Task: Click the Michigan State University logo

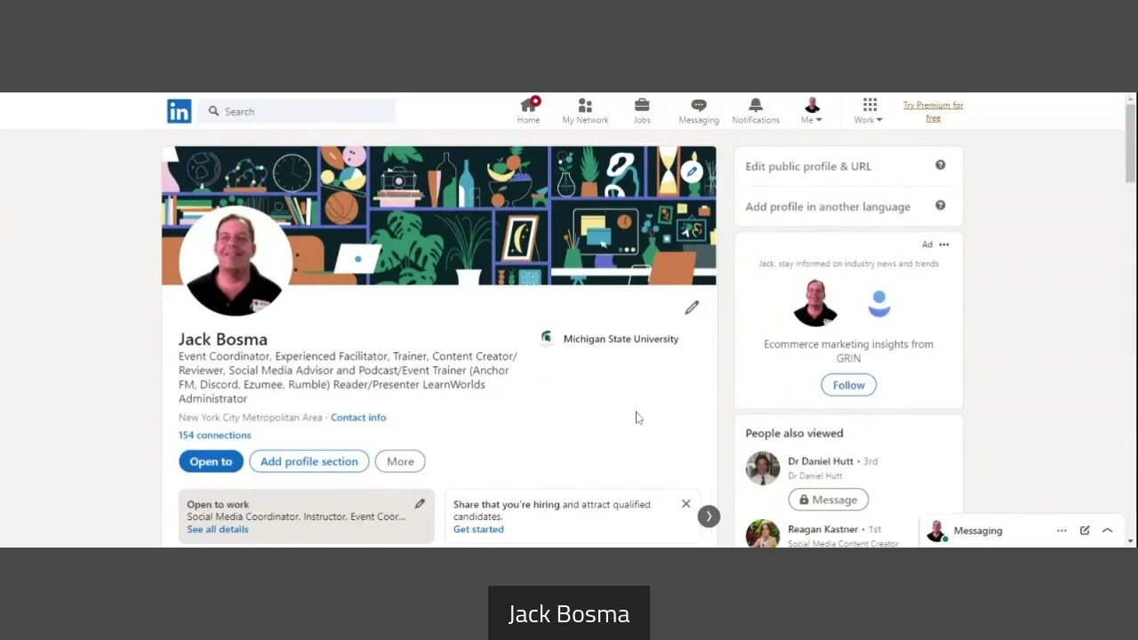Action: [547, 339]
